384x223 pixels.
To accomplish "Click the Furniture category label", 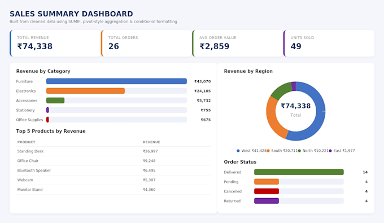I will click(24, 81).
